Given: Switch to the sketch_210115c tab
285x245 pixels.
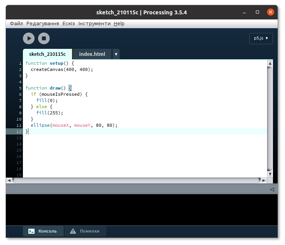Looking at the screenshot, I should [47, 54].
